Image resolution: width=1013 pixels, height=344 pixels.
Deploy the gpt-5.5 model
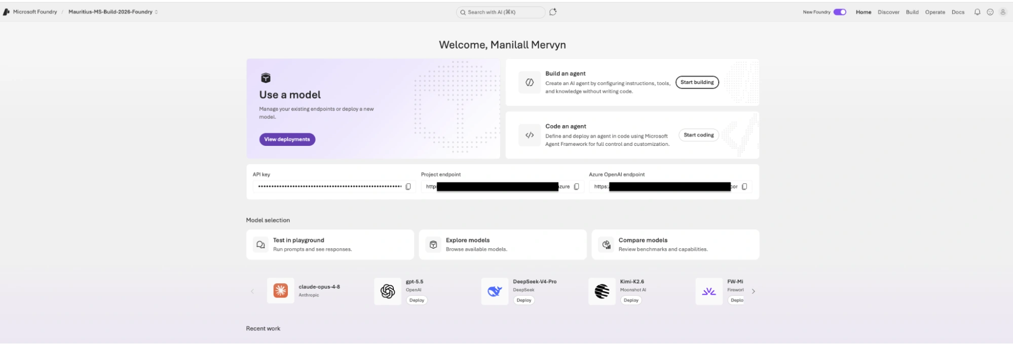point(417,300)
